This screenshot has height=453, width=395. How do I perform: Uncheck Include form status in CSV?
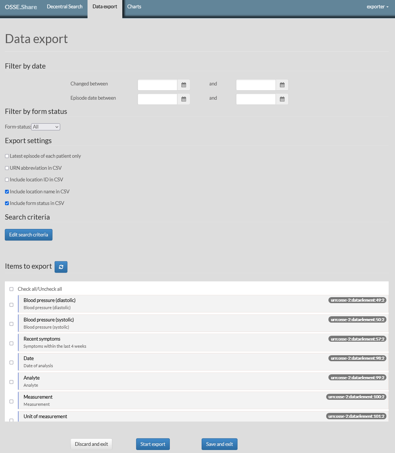coord(7,203)
